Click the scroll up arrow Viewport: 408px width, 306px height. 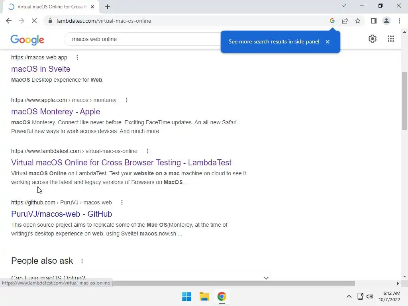(404, 32)
